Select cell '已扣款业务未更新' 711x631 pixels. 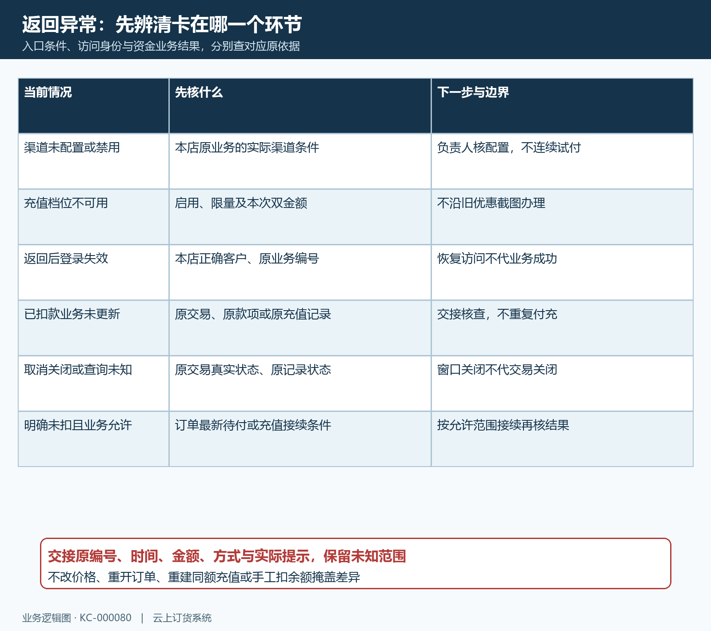[x=94, y=328]
